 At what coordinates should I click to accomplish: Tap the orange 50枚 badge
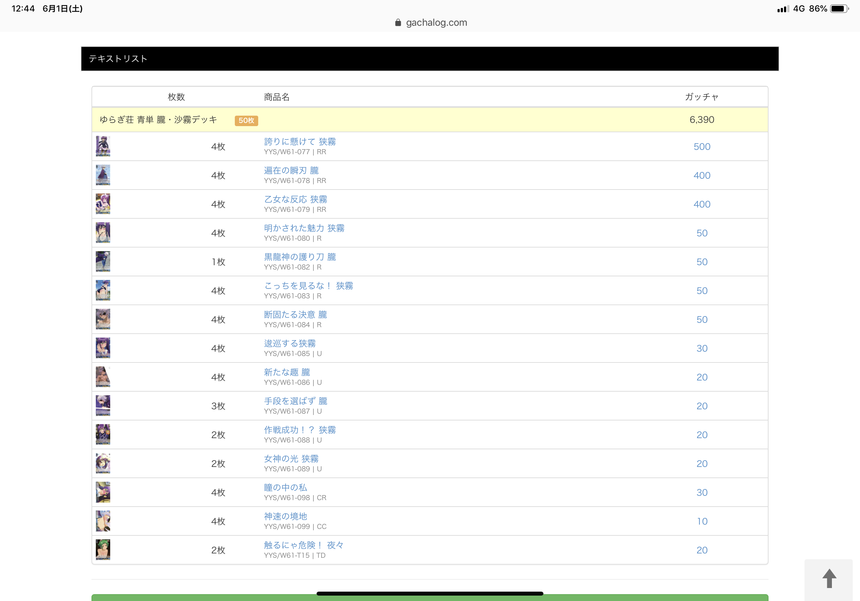[246, 121]
